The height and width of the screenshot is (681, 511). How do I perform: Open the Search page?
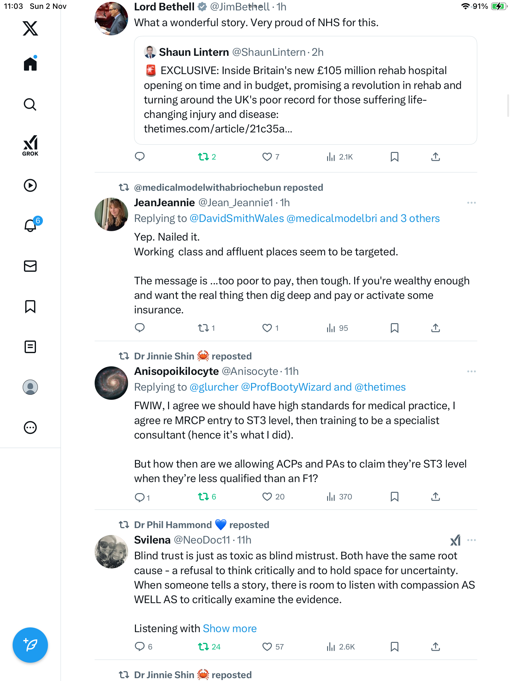[x=30, y=104]
